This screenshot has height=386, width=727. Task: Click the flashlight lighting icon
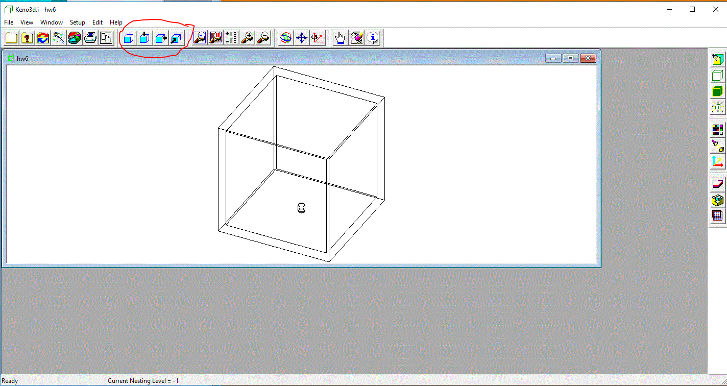pyautogui.click(x=718, y=146)
